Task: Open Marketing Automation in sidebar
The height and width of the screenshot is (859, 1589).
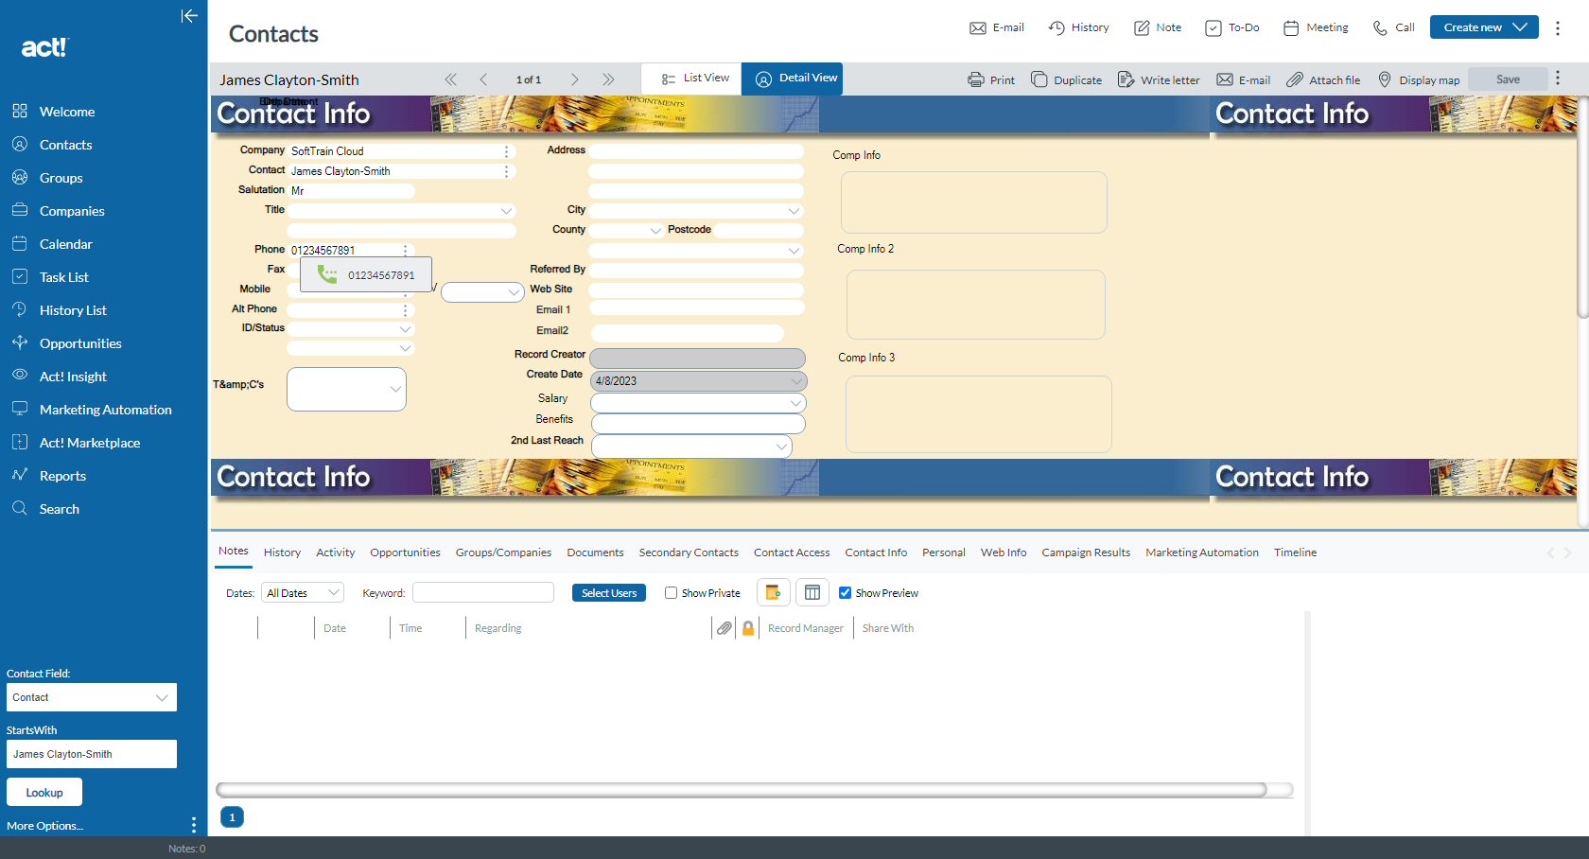Action: 105,410
